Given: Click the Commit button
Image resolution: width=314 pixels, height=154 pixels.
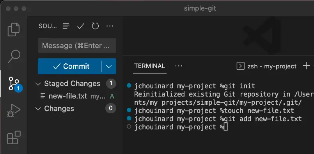Looking at the screenshot, I should click(x=70, y=66).
